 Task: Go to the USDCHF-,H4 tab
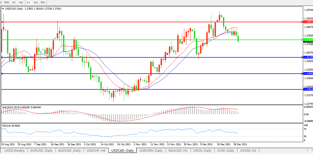coord(96,150)
